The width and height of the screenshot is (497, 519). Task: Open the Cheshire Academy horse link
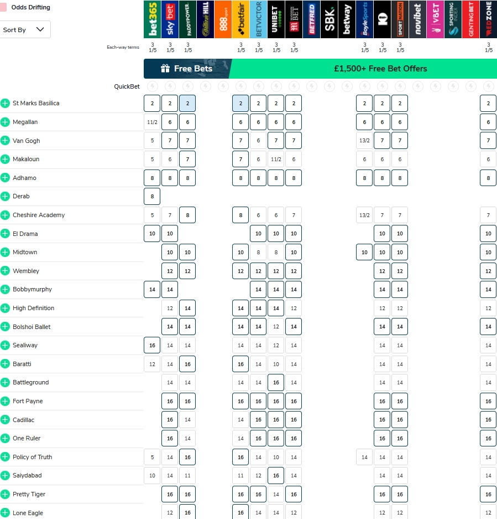click(x=39, y=215)
